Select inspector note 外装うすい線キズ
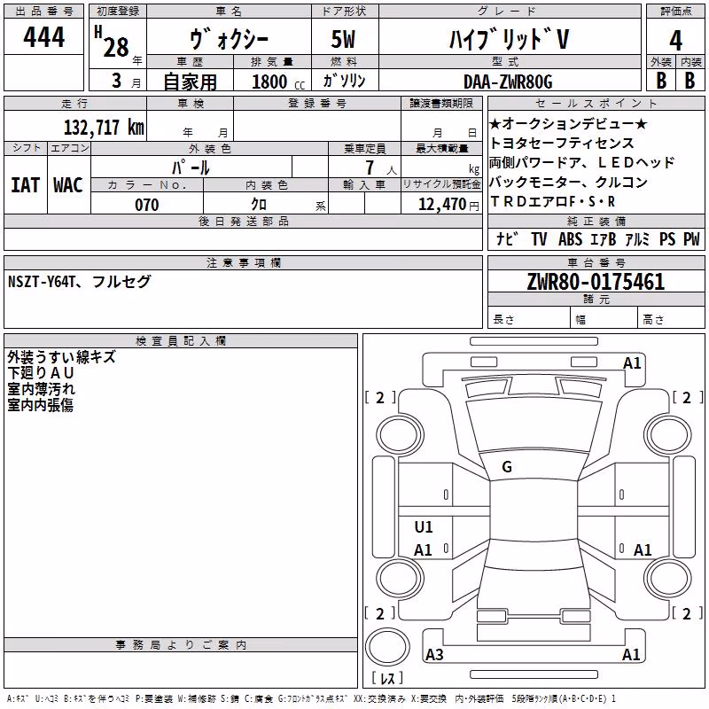709x709 pixels. pos(61,357)
